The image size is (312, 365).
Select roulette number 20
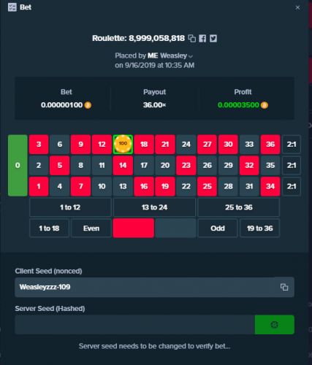tap(165, 166)
